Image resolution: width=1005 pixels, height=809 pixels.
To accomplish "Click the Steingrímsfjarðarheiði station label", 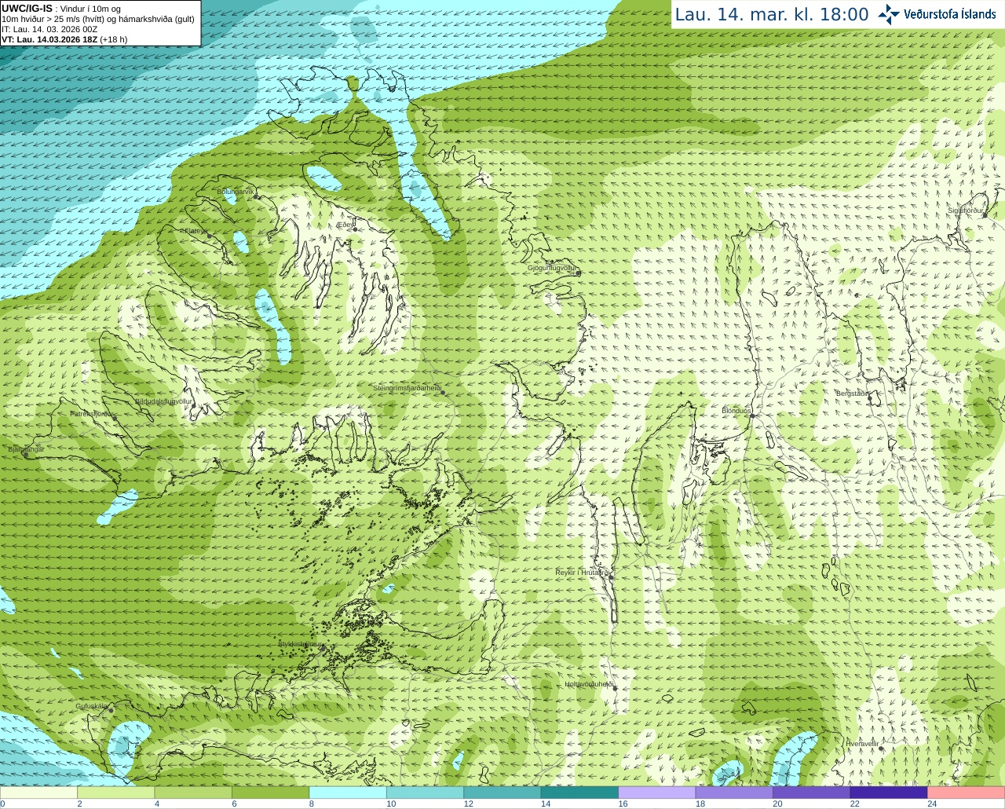I will click(x=407, y=388).
